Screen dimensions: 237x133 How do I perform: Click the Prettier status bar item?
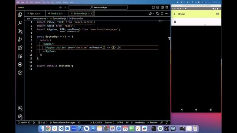152,122
